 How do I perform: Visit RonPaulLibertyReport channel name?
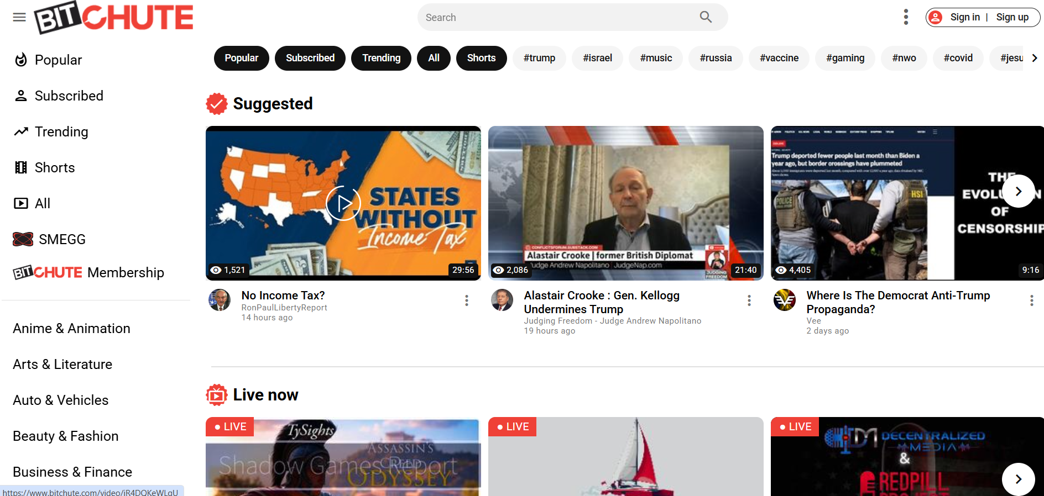click(x=284, y=308)
